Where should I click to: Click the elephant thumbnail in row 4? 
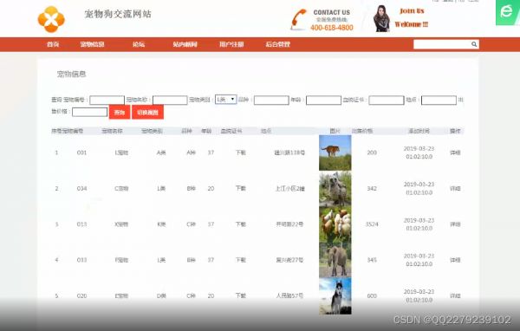(x=335, y=260)
